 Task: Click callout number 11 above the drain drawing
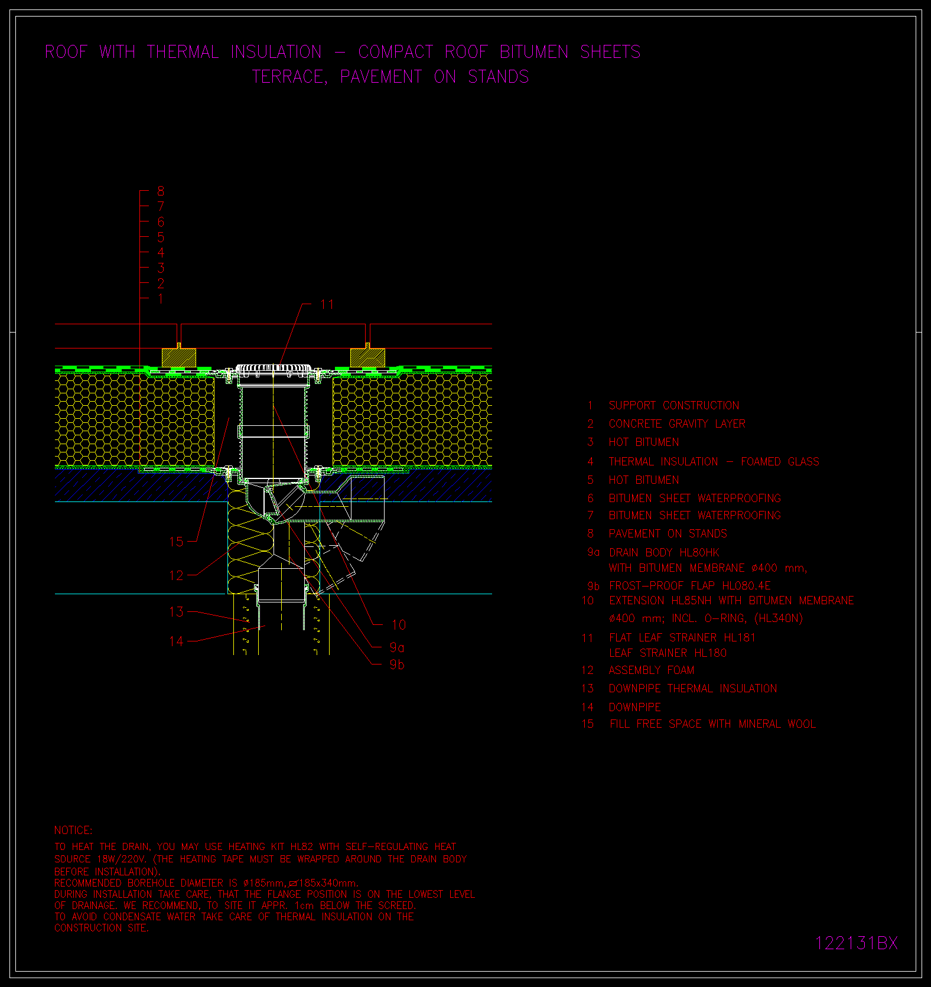327,304
